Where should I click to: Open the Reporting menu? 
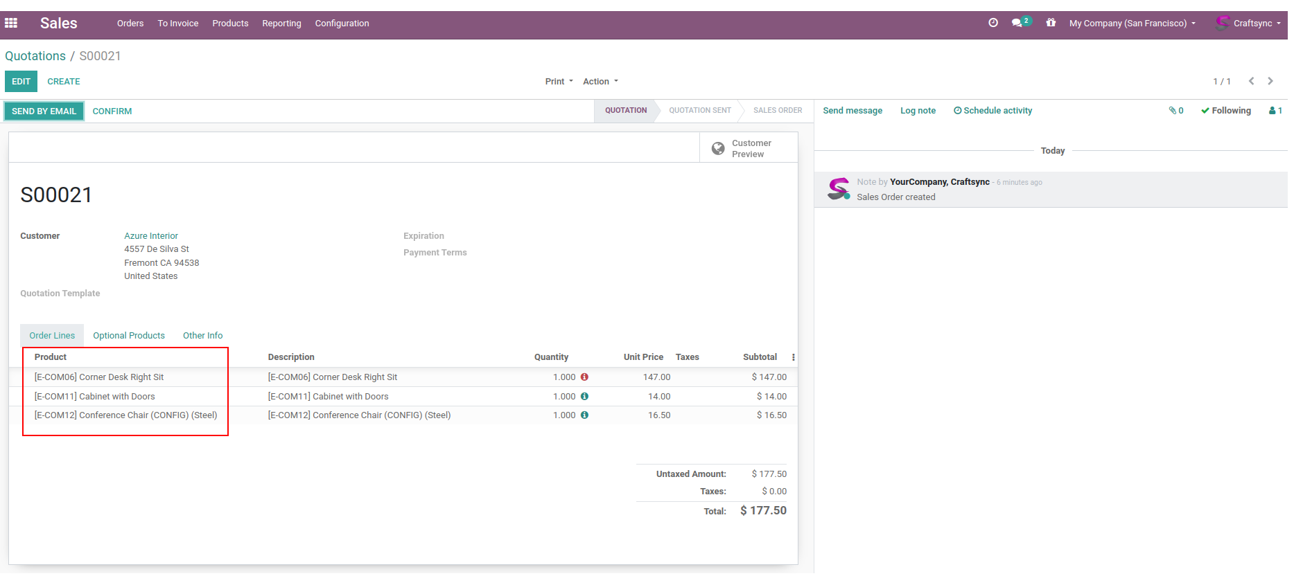pos(281,24)
